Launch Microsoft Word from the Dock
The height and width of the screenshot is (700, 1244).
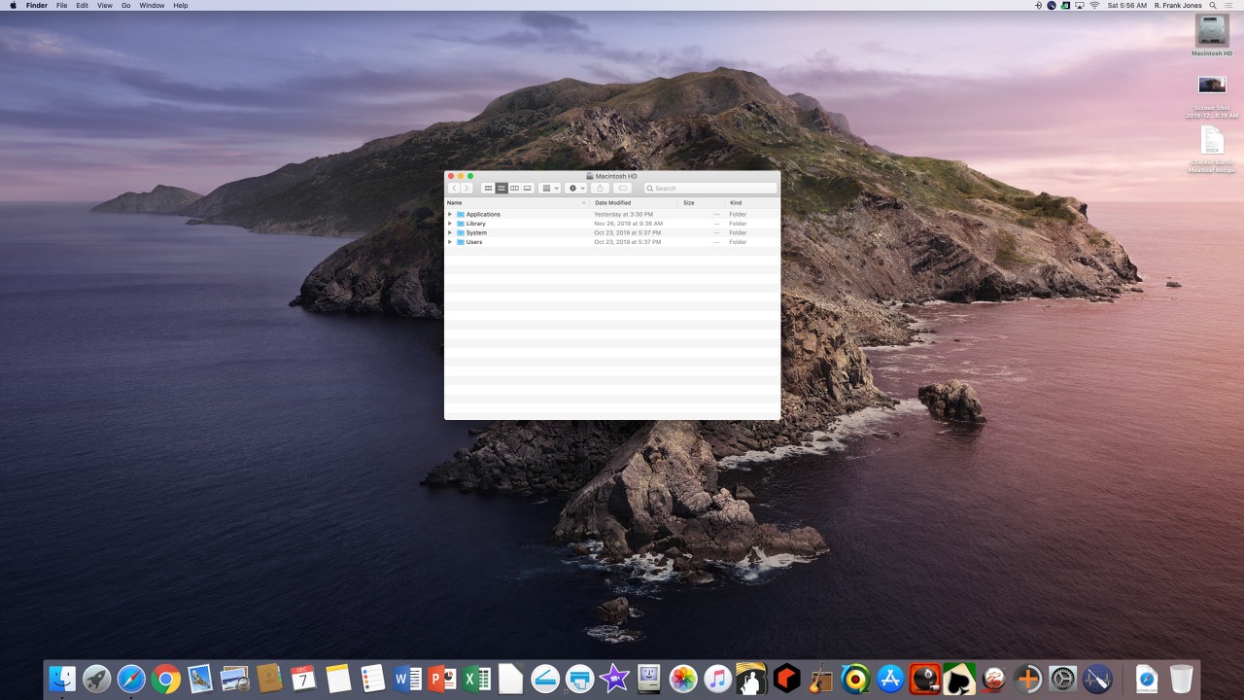[407, 679]
